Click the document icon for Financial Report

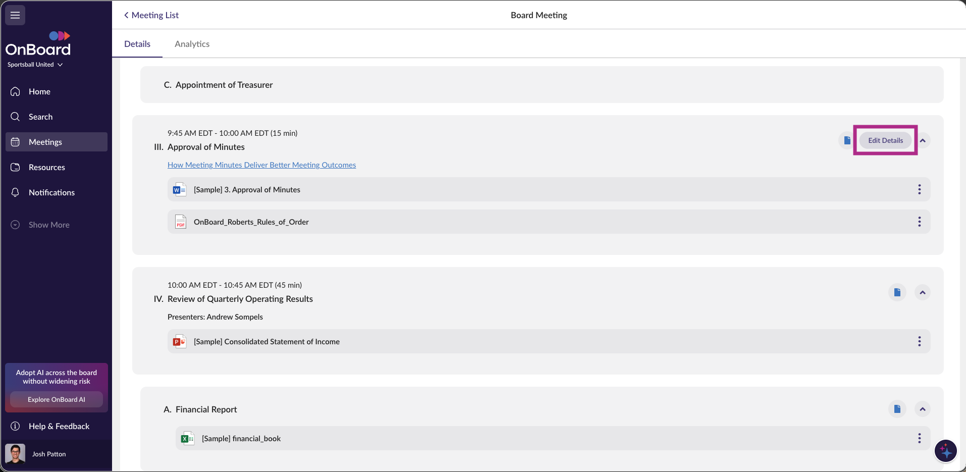(x=897, y=409)
